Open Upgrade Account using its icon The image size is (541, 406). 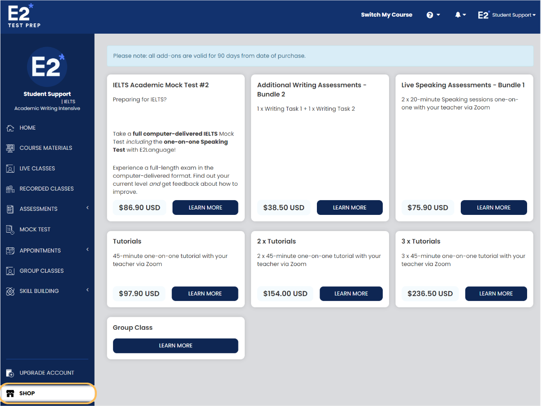(x=10, y=372)
